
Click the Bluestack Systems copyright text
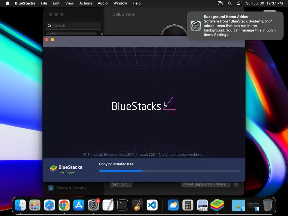(144, 155)
